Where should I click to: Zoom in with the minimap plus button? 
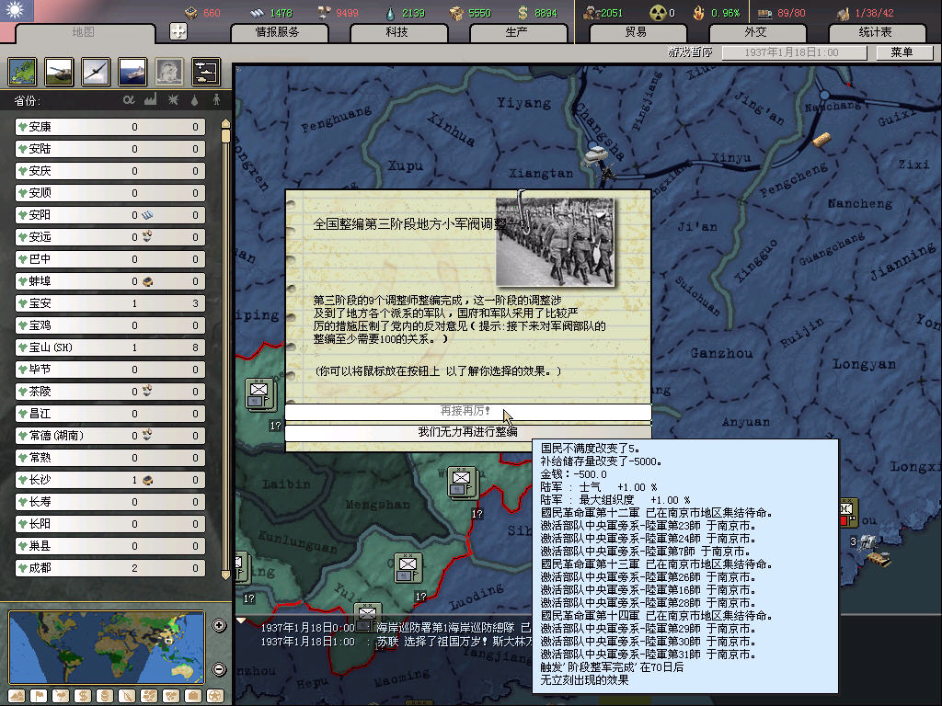[219, 626]
